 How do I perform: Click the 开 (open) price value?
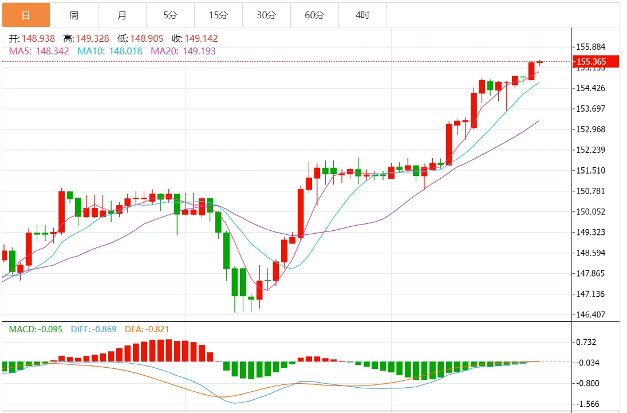point(38,39)
